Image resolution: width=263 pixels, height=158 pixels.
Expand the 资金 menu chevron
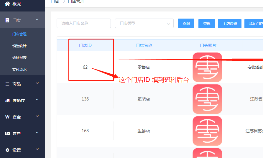37,116
